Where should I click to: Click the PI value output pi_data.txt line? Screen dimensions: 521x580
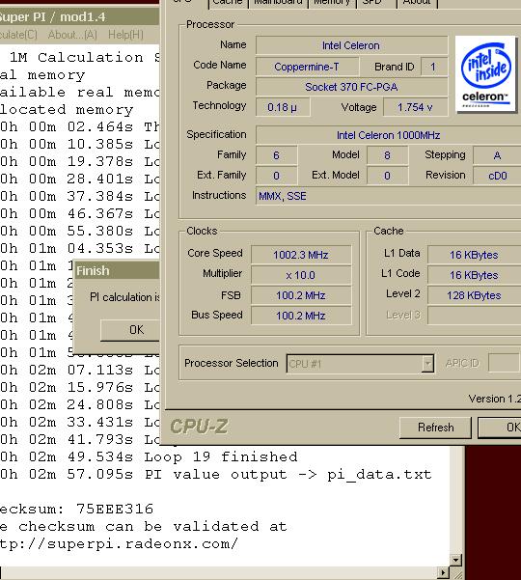click(x=215, y=475)
